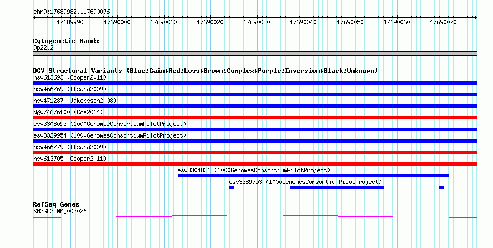Open variant label esv3329954
493x248 pixels.
click(x=110, y=135)
